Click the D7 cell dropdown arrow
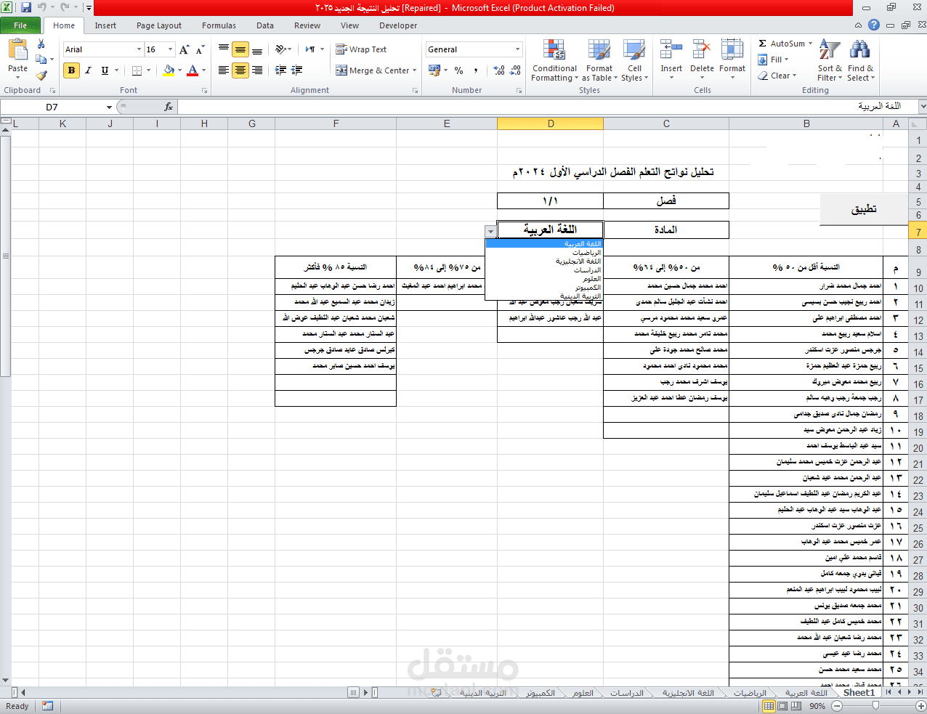The image size is (927, 714). (x=490, y=232)
